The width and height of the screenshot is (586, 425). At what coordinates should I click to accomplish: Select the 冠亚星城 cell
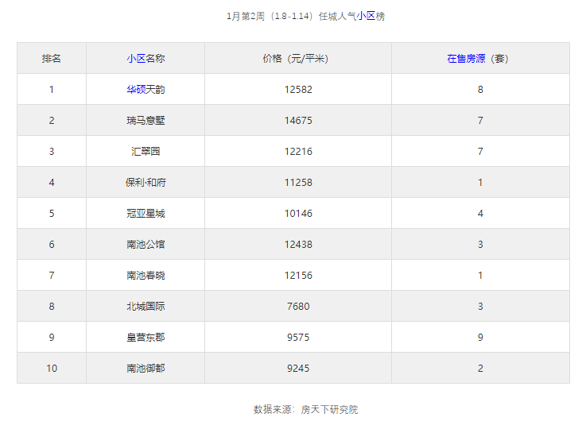click(146, 213)
